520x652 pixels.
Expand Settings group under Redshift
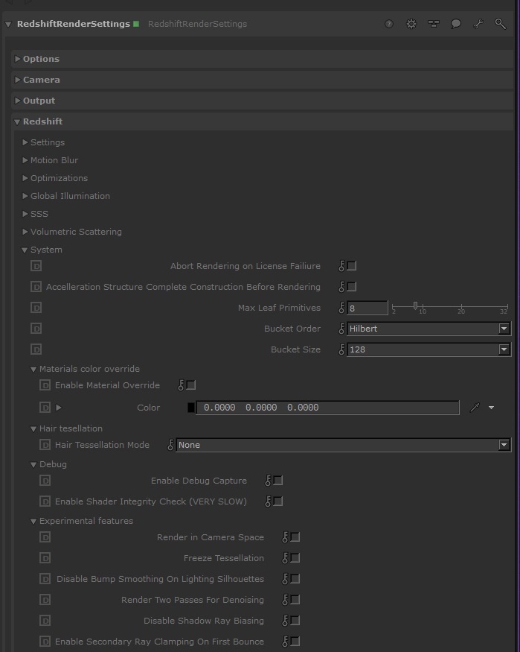tap(25, 142)
